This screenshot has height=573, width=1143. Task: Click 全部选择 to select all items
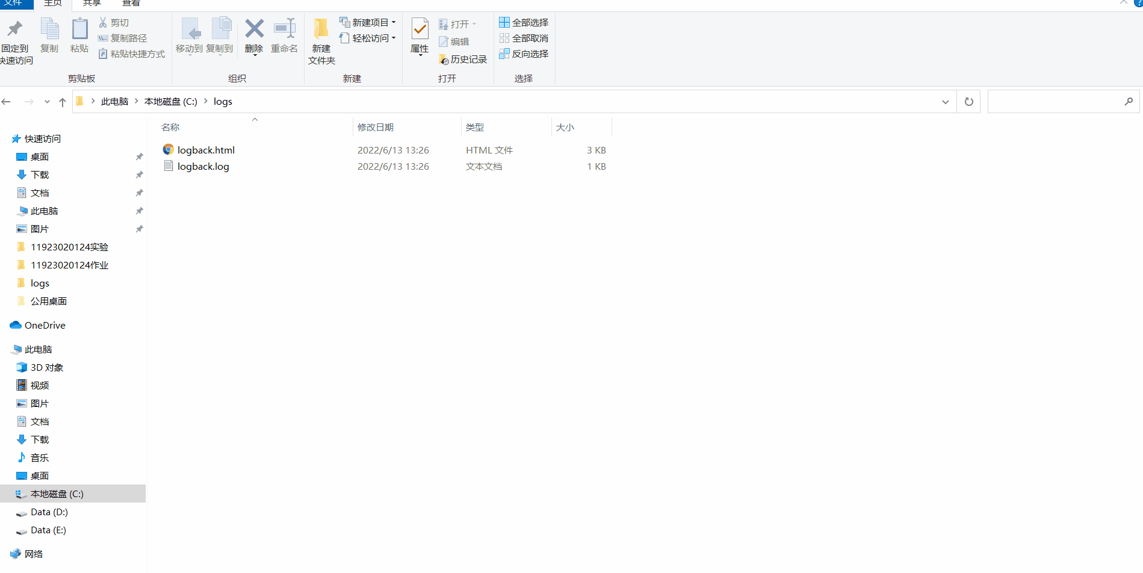click(522, 22)
